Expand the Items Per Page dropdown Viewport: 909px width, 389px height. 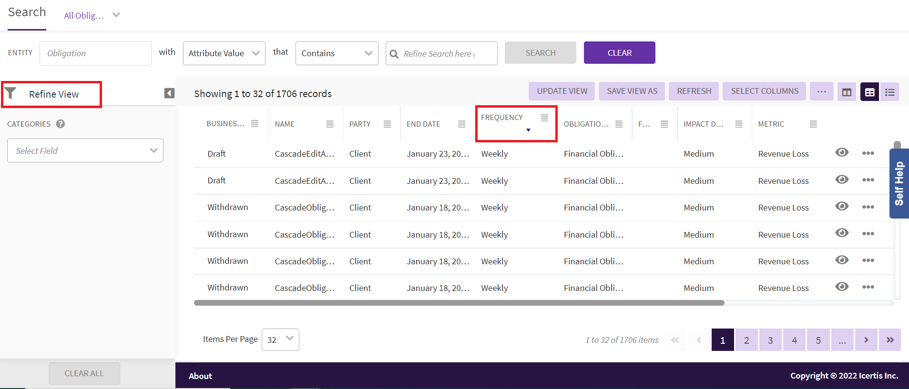(280, 339)
